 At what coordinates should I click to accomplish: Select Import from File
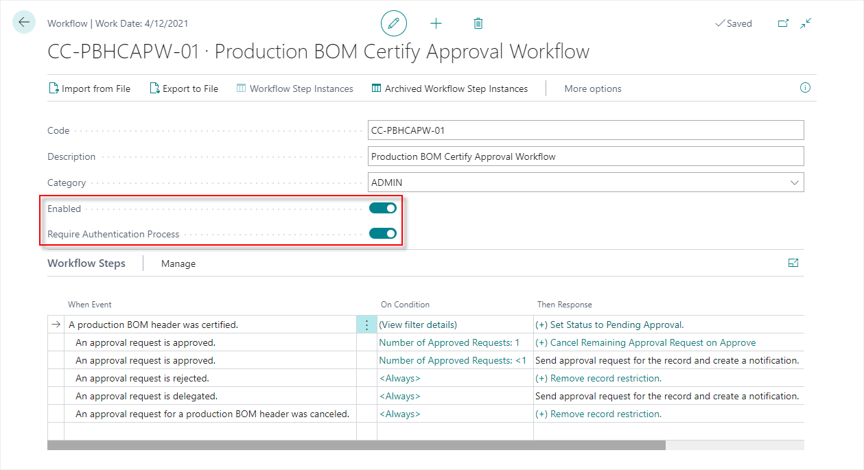click(89, 88)
